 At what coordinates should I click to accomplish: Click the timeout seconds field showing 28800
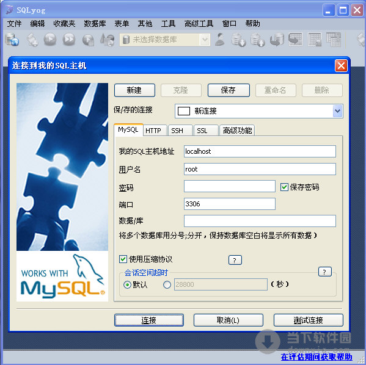[221, 284]
